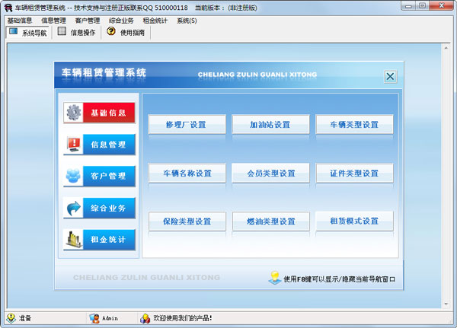Select the 综合业务 sidebar button
Viewport: 457px width, 328px height.
[99, 208]
